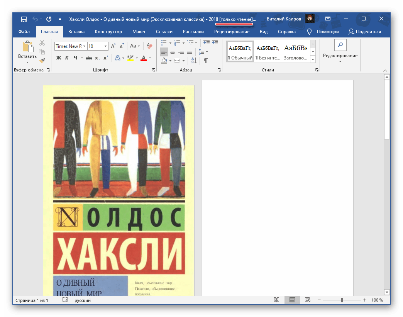This screenshot has height=317, width=403.
Task: Click Виталий Каиров account name
Action: click(284, 19)
